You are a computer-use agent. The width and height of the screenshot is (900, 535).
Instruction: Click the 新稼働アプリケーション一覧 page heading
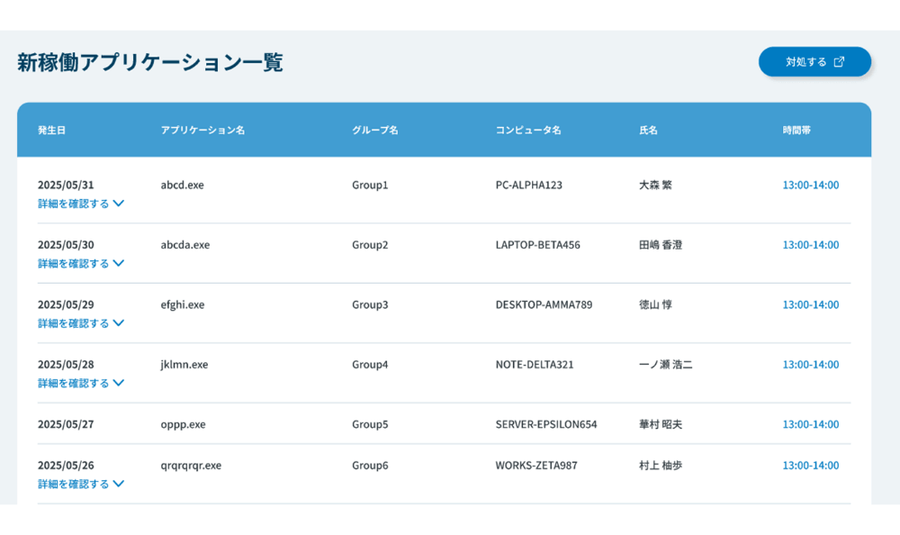coord(149,62)
